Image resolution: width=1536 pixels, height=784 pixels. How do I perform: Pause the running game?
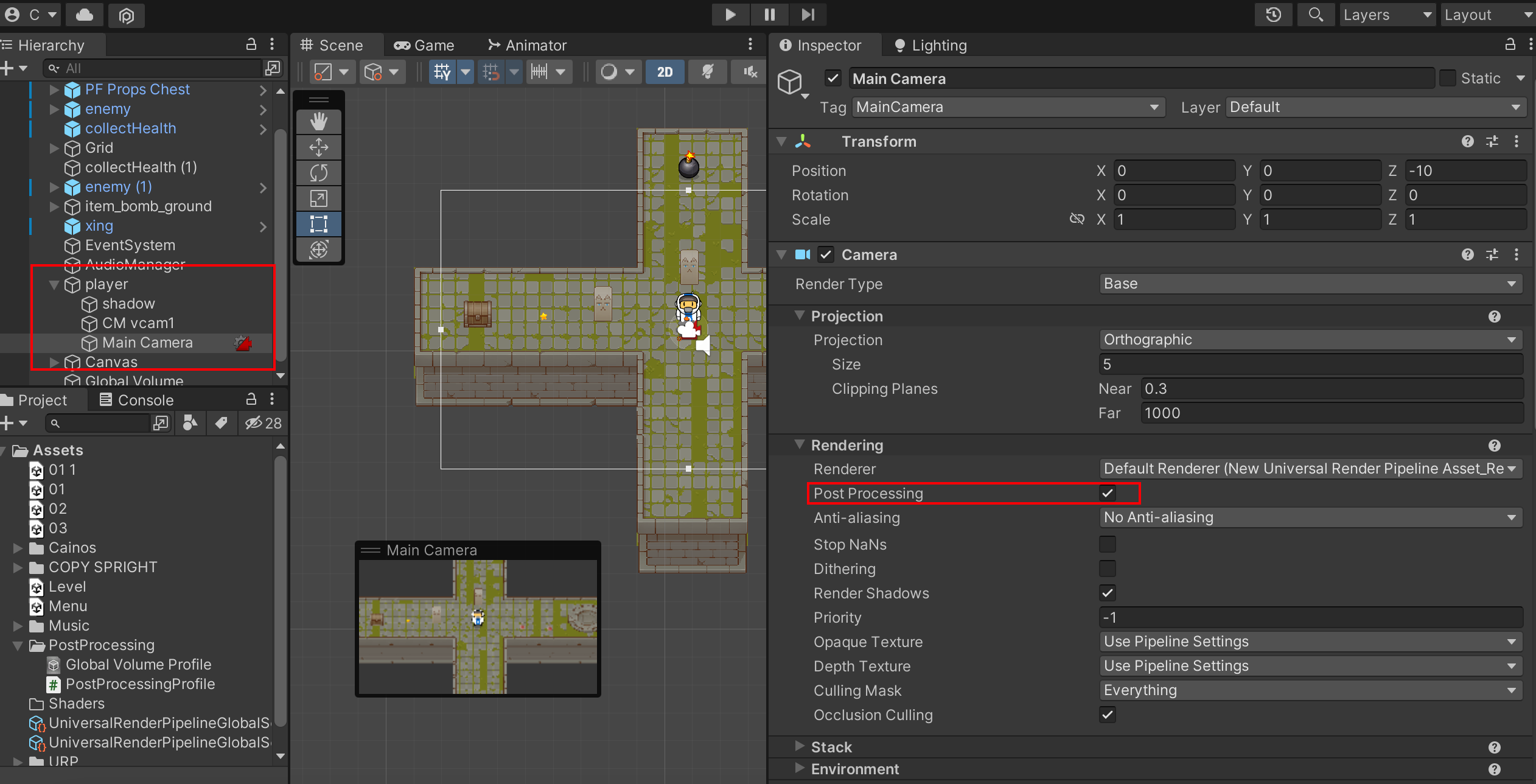tap(769, 15)
